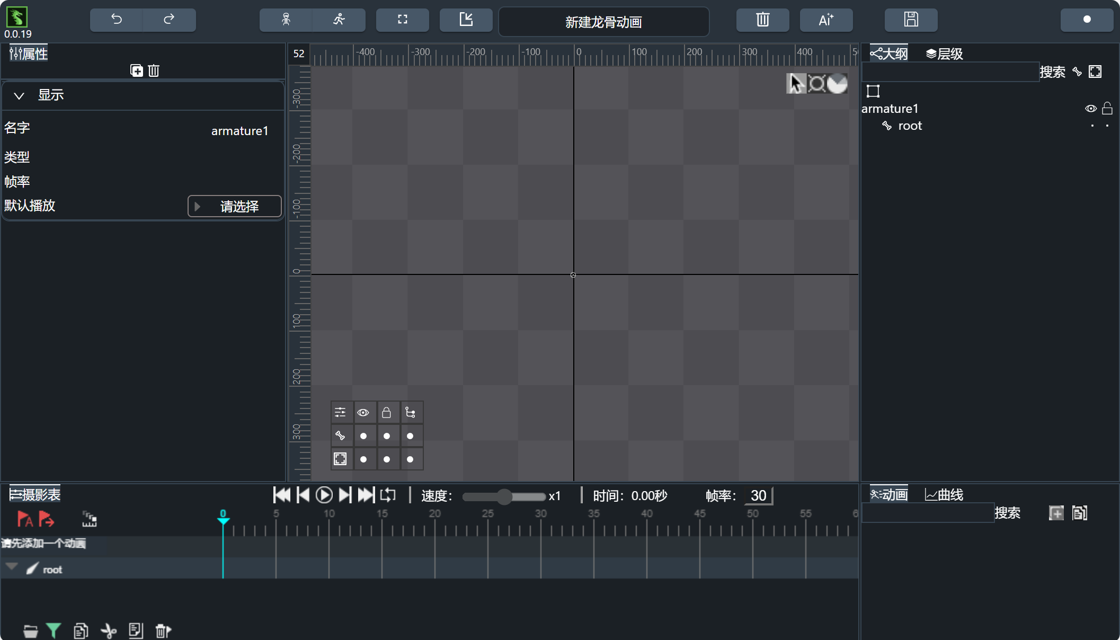Toggle slot row lock dot in canvas grid
The width and height of the screenshot is (1120, 640).
(x=386, y=459)
